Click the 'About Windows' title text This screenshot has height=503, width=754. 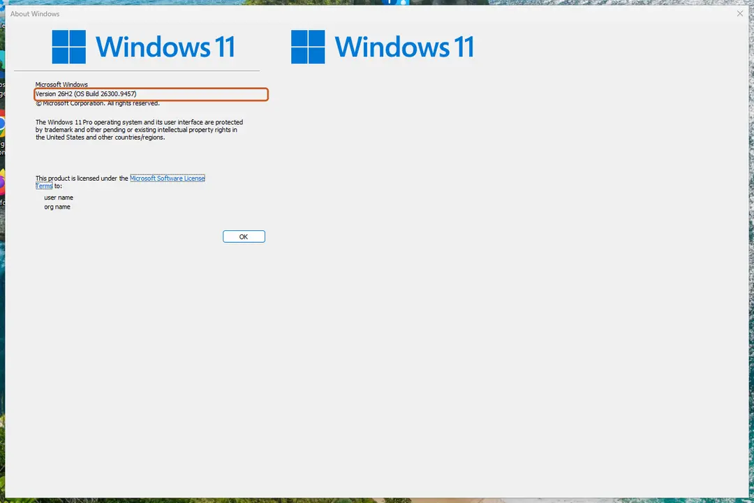pos(35,14)
